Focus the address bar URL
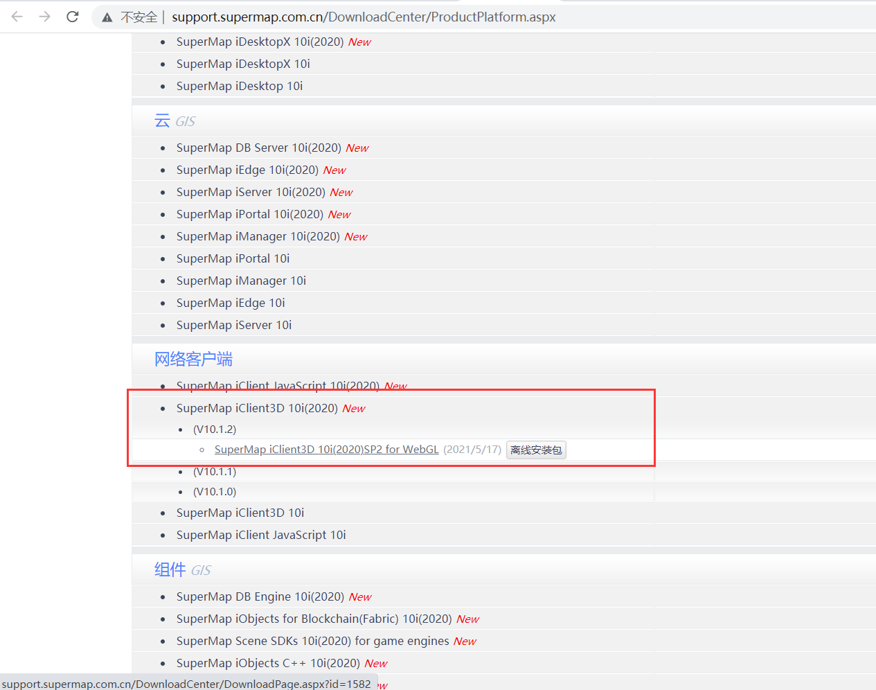Viewport: 876px width, 690px height. [x=364, y=17]
